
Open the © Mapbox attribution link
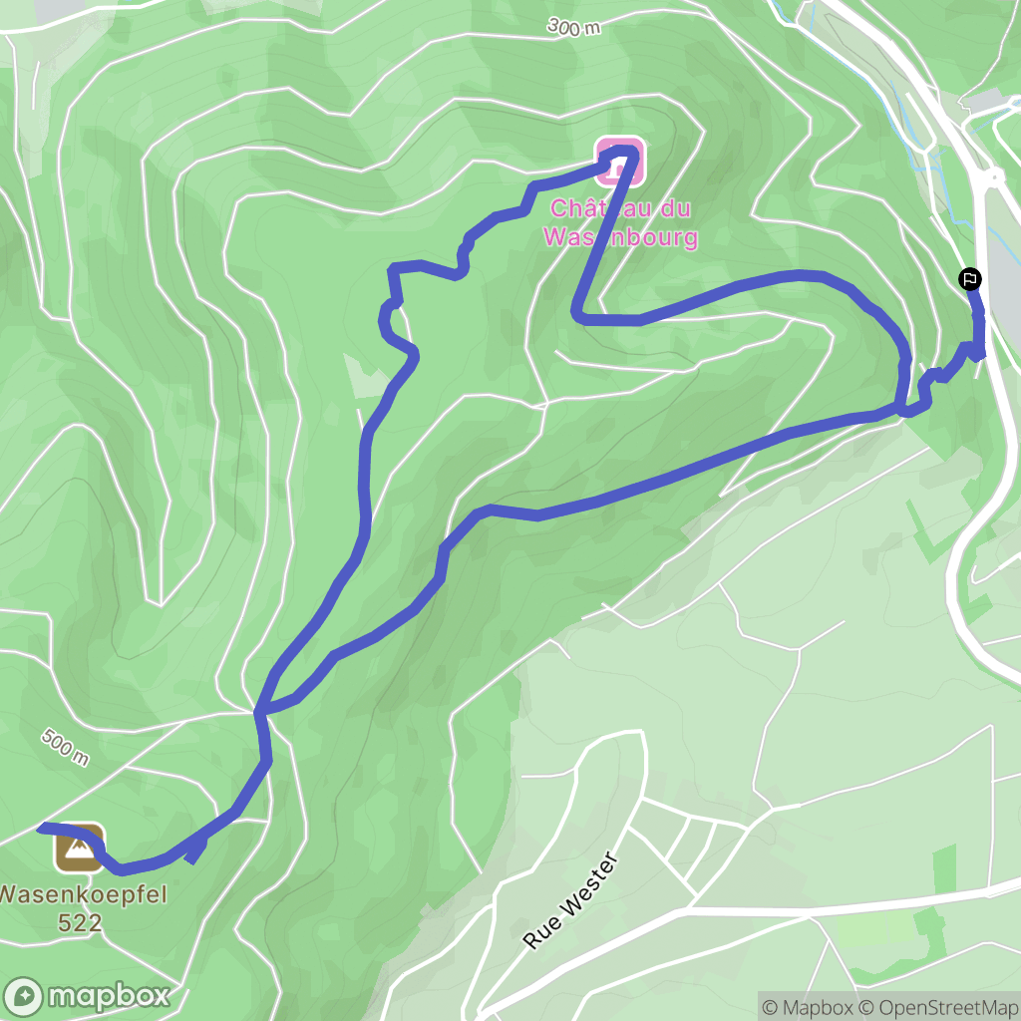point(807,1007)
